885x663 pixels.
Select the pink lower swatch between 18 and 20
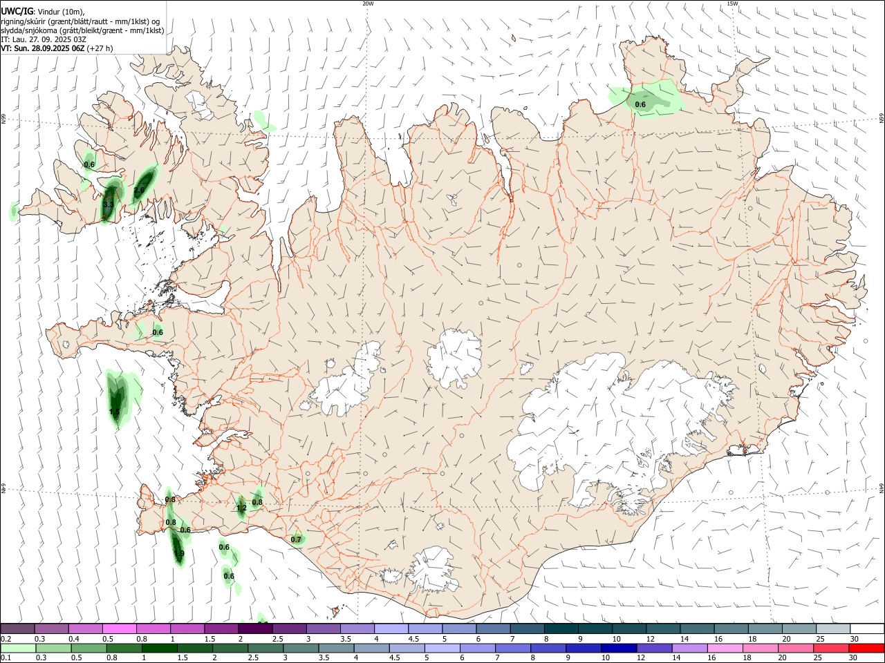tap(761, 648)
